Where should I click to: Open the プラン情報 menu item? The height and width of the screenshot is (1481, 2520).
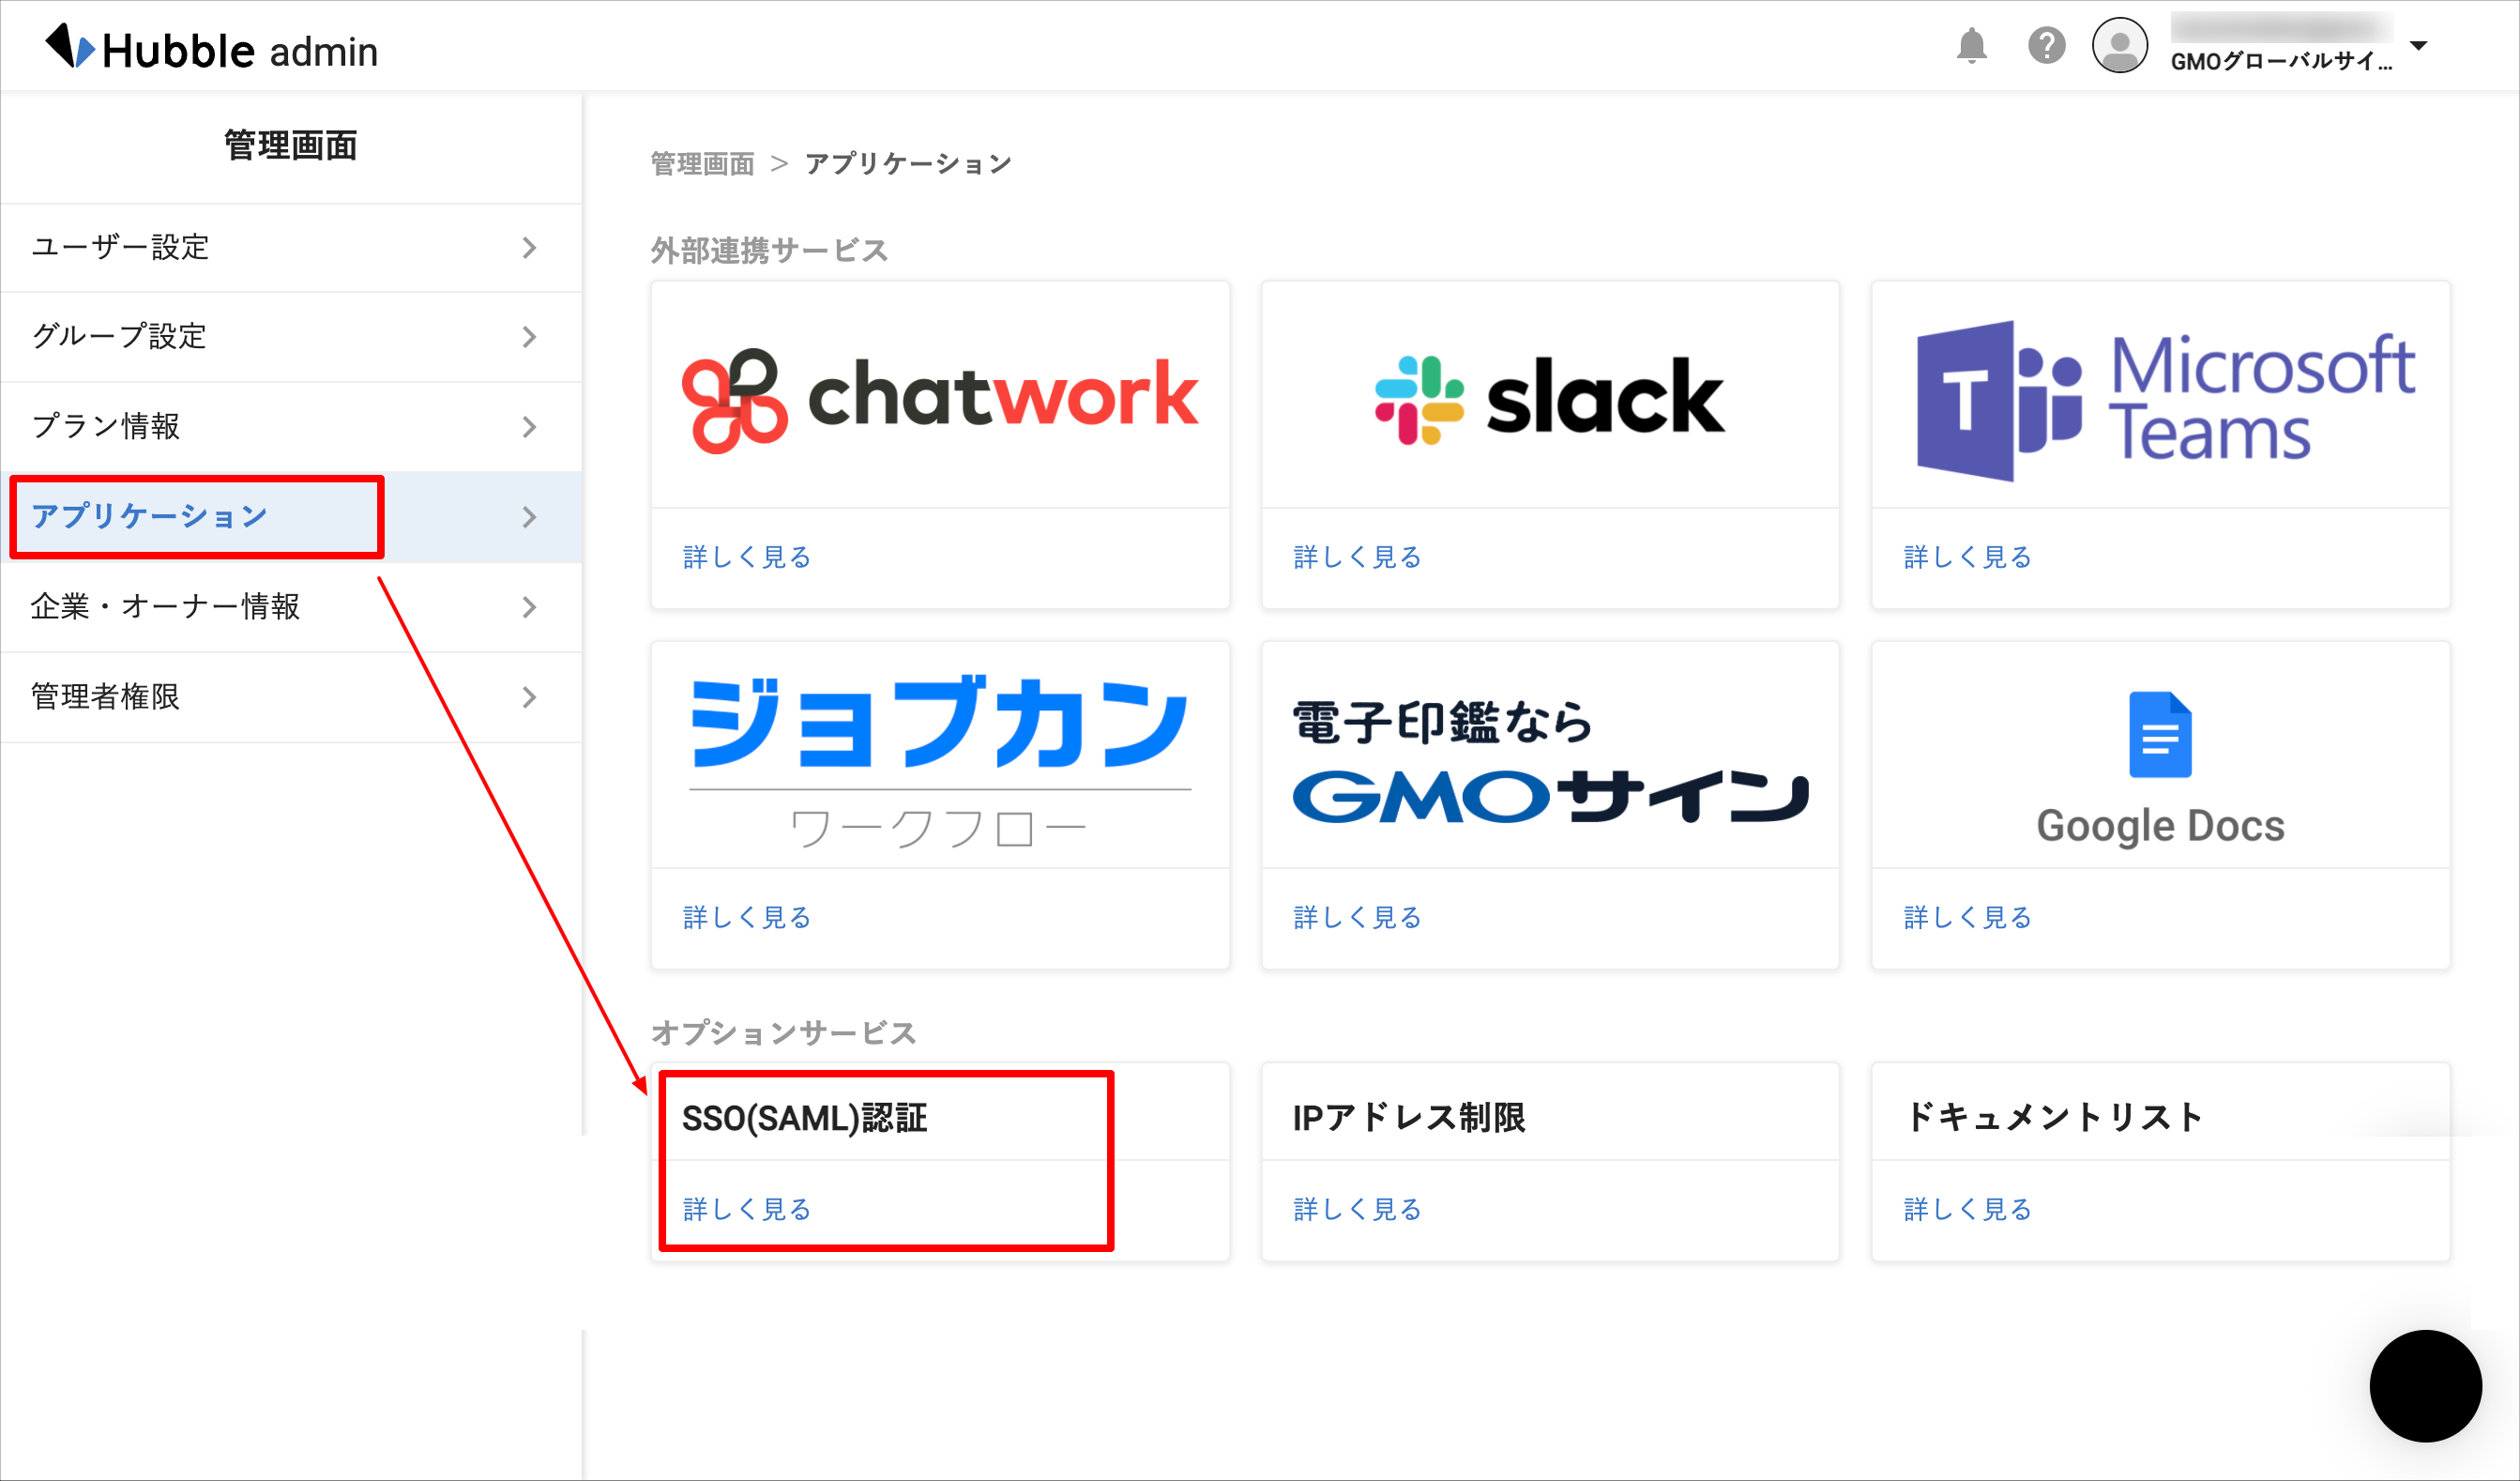coord(291,426)
